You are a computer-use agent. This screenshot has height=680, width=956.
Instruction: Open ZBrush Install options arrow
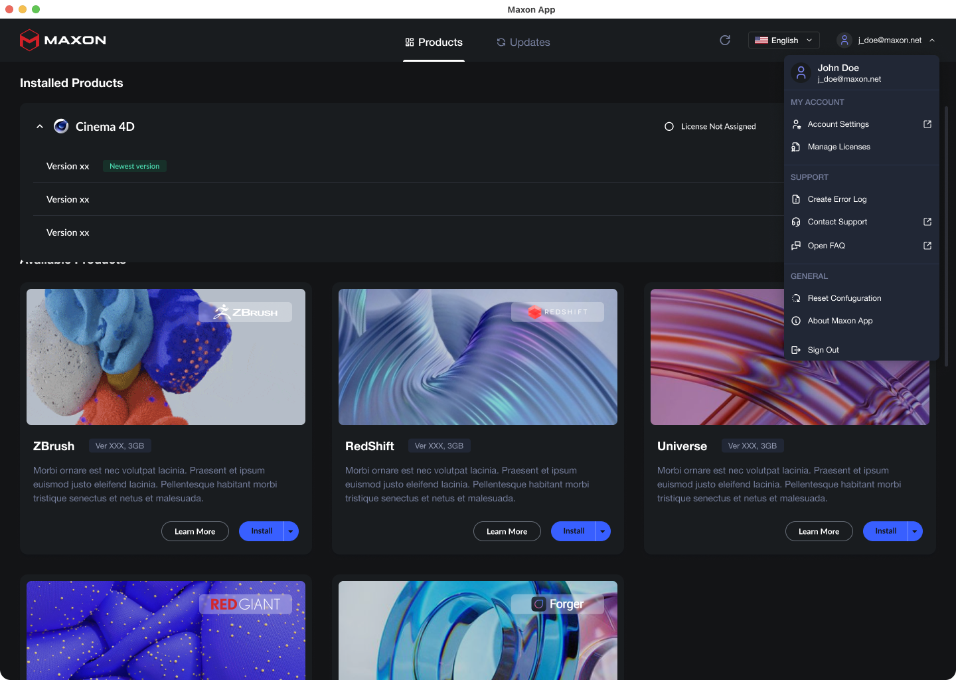[x=291, y=531]
